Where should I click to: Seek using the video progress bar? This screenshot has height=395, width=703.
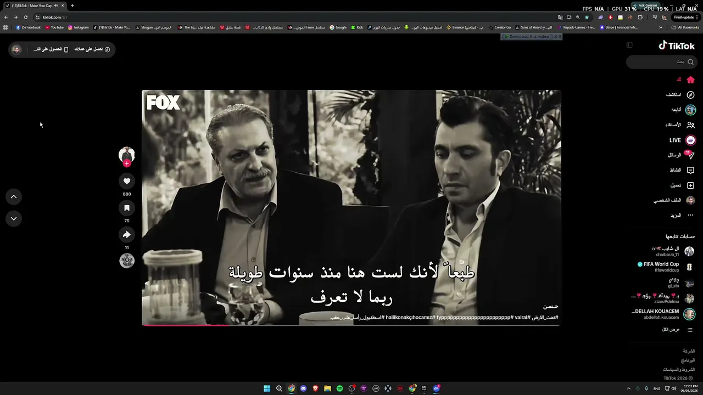(x=351, y=325)
